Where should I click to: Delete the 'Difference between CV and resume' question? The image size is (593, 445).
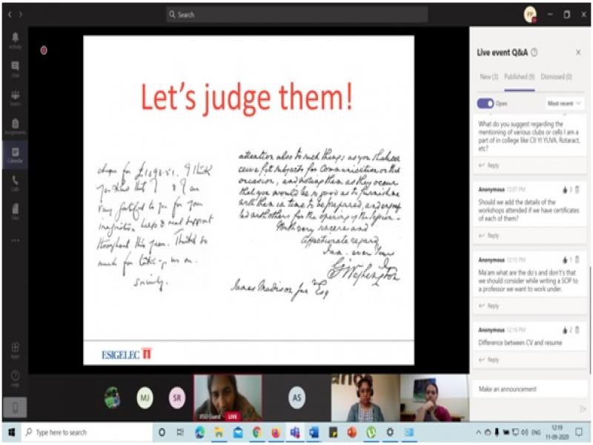(577, 329)
